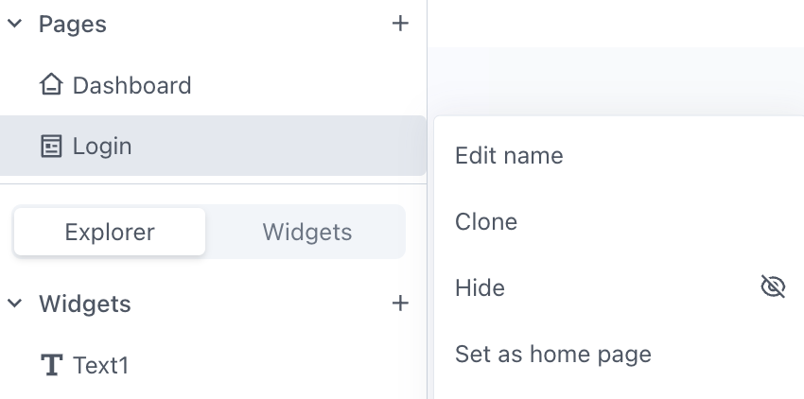Select Clone in the page menu
Viewport: 804px width, 399px height.
486,222
